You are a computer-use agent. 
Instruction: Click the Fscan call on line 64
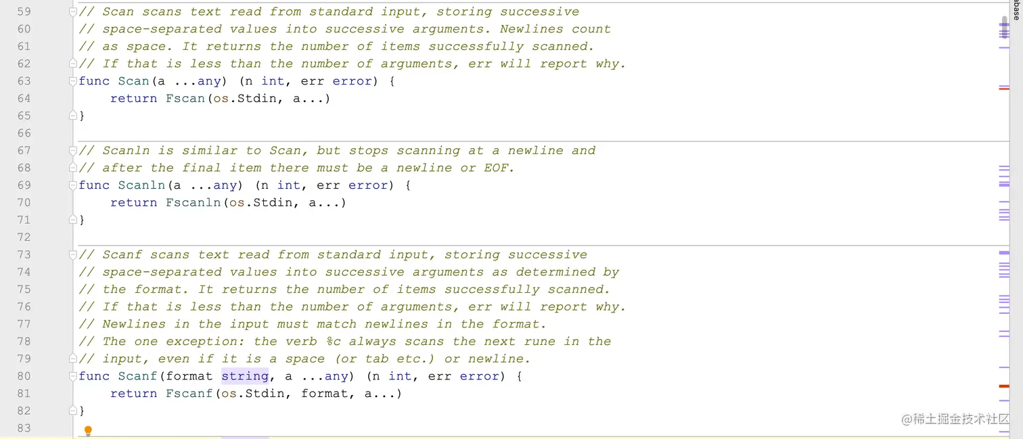pos(185,99)
